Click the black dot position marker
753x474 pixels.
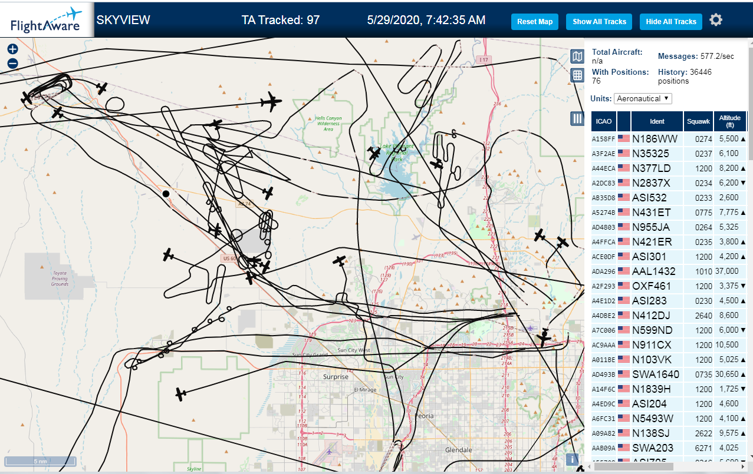click(166, 193)
